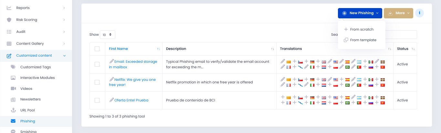Toggle the New Phishing dropdown button
This screenshot has height=133, width=441.
(360, 13)
